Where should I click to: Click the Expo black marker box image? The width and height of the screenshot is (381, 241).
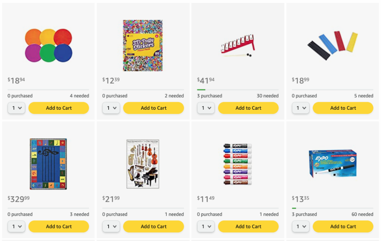332,164
